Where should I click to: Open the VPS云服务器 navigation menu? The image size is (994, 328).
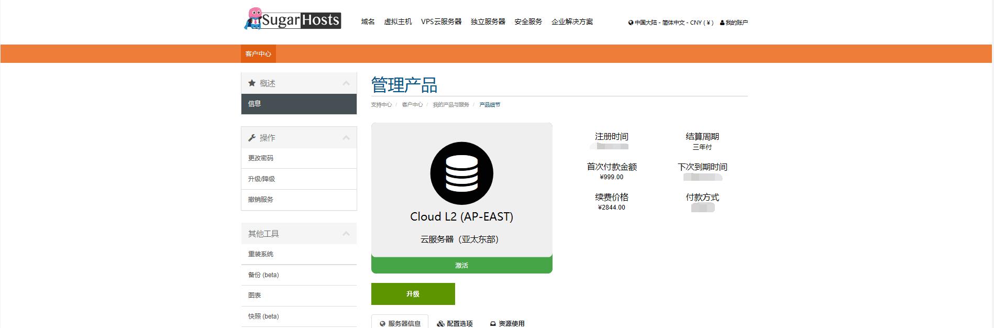coord(441,21)
